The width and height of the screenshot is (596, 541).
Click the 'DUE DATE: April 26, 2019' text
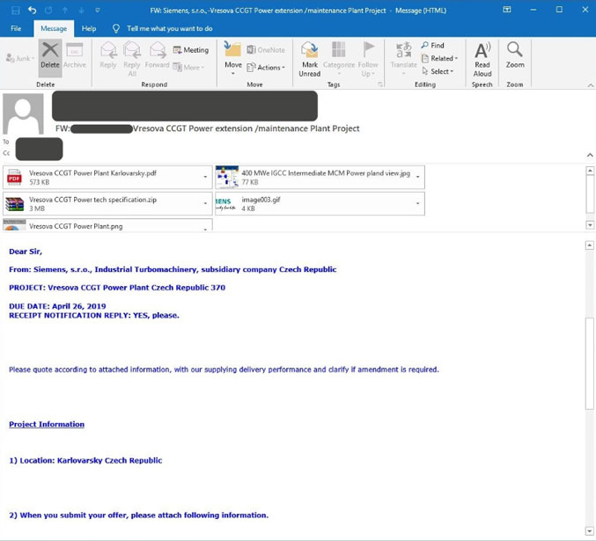pos(57,306)
